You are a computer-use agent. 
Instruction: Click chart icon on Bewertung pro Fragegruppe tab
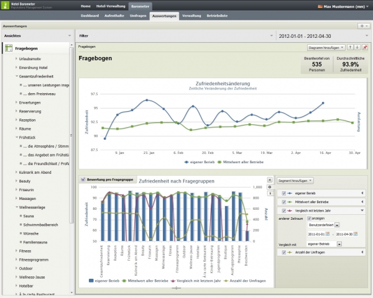pyautogui.click(x=83, y=179)
